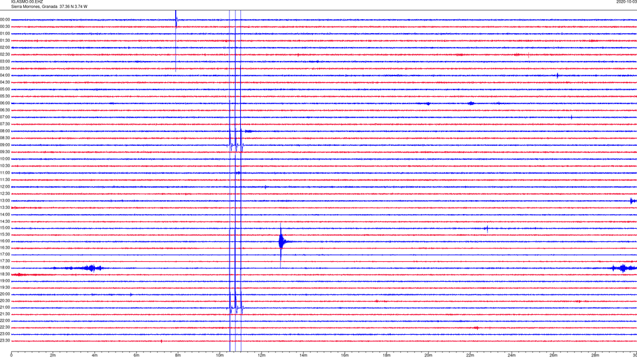Click the 10m tick label on time axis
Viewport: 637px width, 358px height.
tap(220, 355)
